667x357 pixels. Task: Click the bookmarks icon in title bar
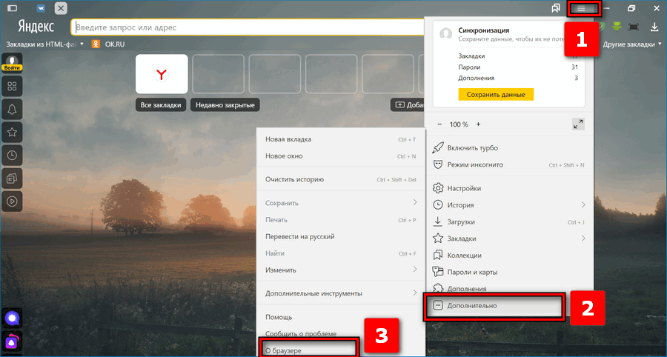(x=555, y=8)
